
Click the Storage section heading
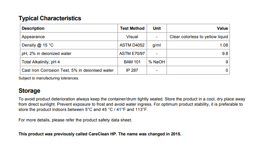[x=29, y=91]
